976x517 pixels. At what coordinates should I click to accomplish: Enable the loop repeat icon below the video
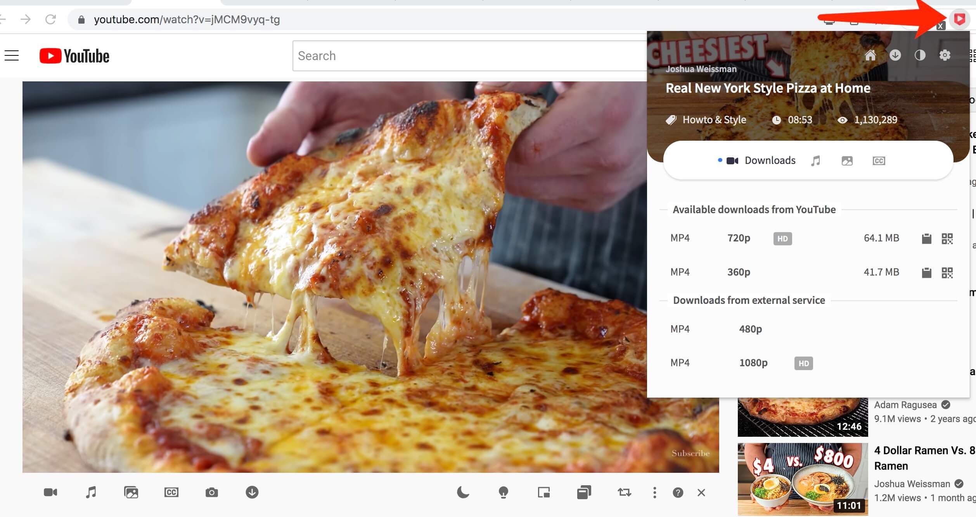click(624, 493)
